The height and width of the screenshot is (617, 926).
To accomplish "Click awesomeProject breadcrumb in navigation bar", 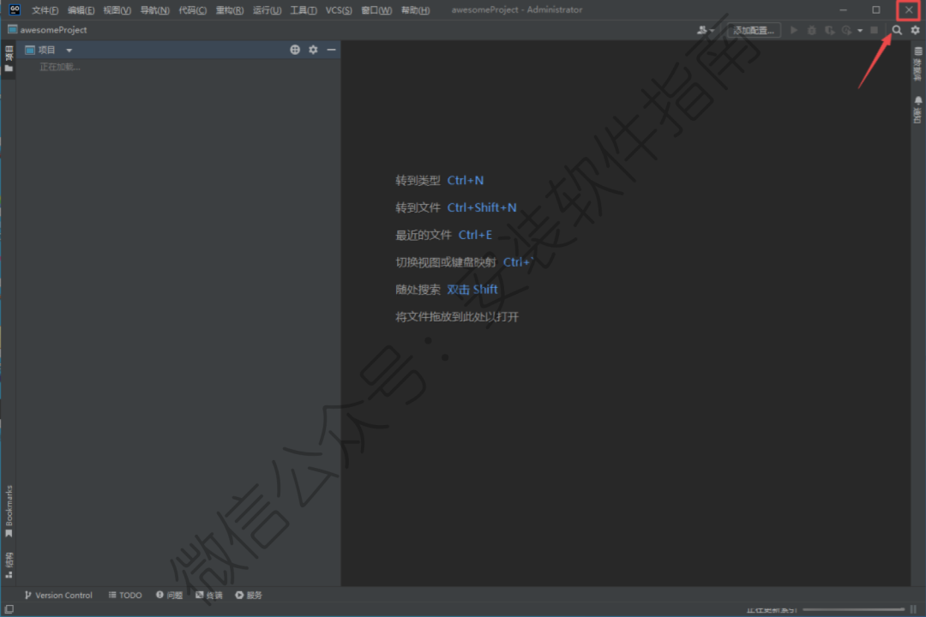I will tap(53, 30).
